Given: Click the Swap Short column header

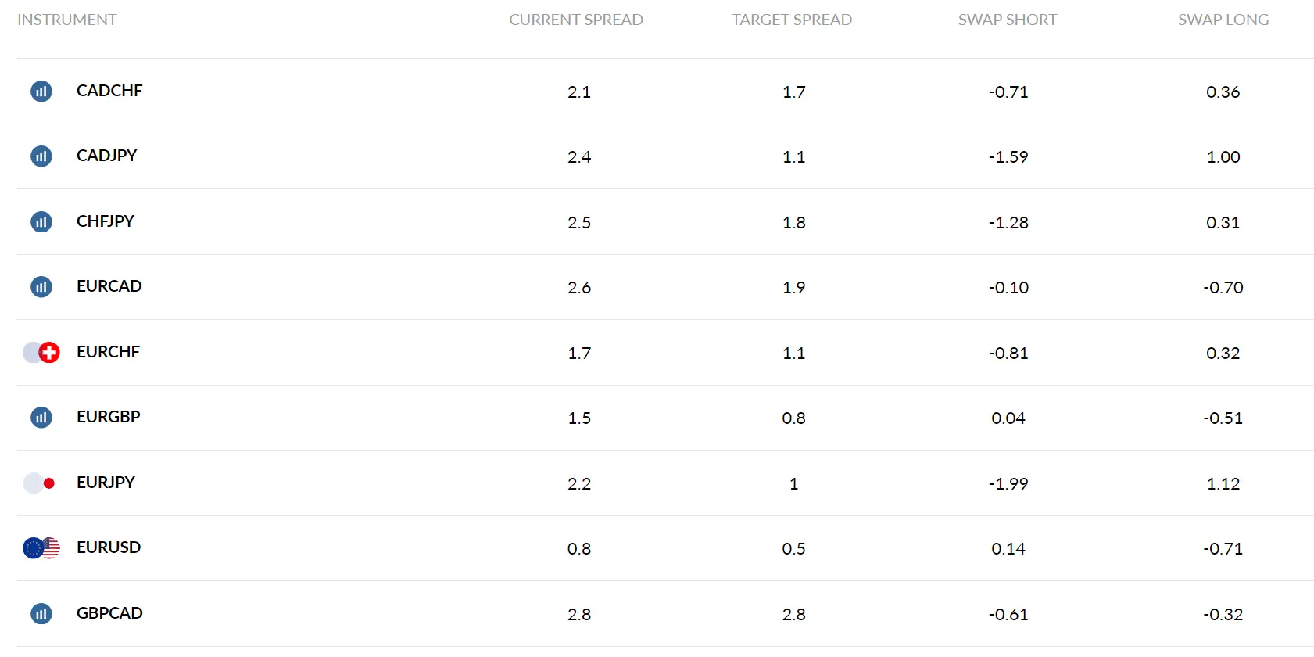Looking at the screenshot, I should point(1008,20).
